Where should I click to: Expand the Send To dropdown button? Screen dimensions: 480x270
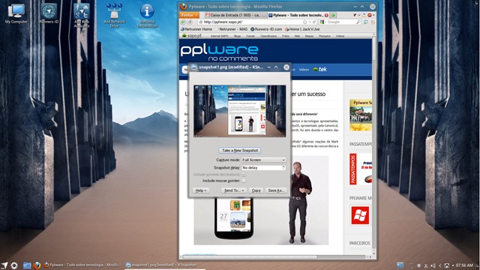234,190
